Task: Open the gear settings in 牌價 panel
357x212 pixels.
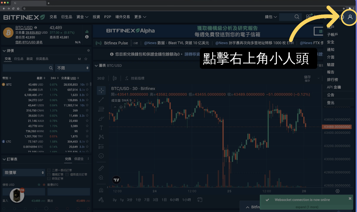Action: coord(88,50)
